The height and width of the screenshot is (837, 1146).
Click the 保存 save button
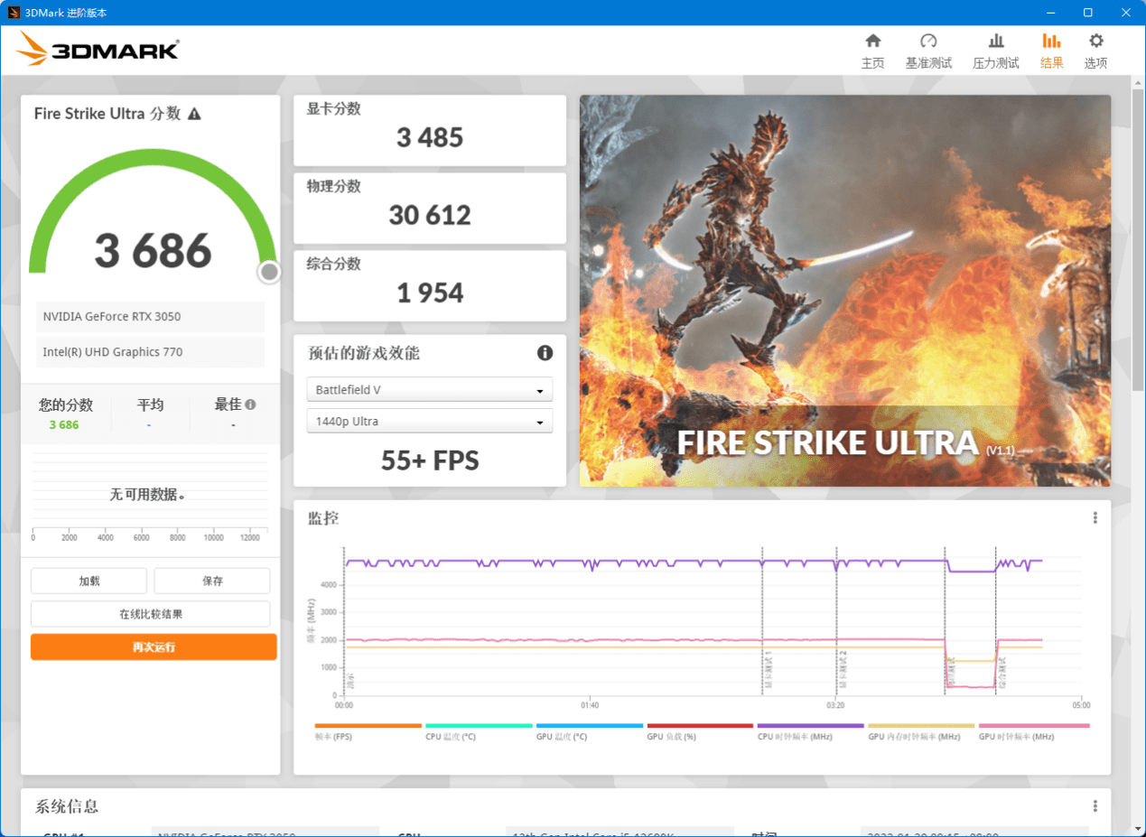[211, 581]
